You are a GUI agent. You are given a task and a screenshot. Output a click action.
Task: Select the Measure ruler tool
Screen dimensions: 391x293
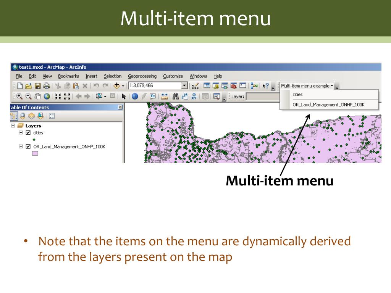coord(164,97)
